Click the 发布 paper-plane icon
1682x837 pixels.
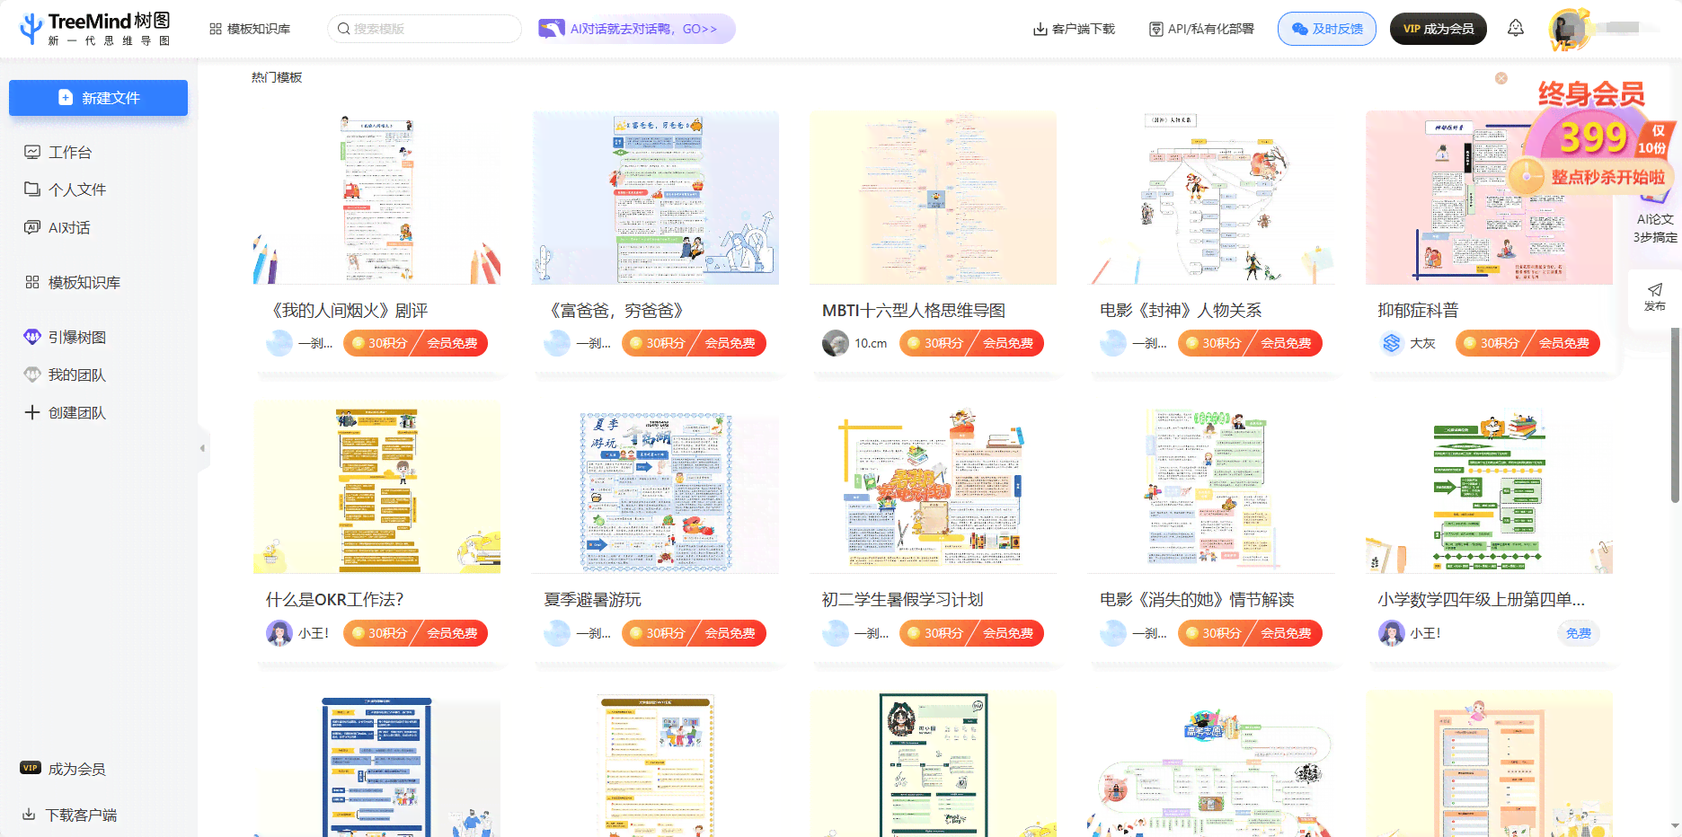[1654, 290]
